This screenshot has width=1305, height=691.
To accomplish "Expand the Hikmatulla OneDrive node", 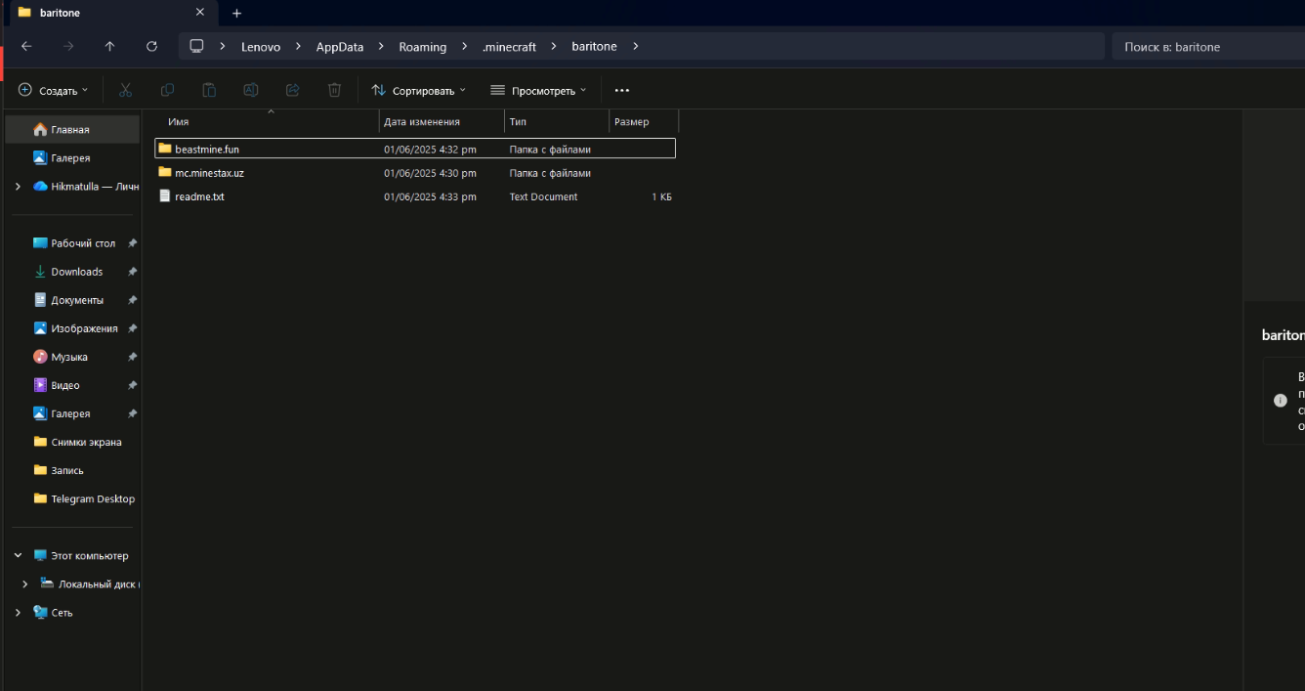I will pyautogui.click(x=18, y=187).
